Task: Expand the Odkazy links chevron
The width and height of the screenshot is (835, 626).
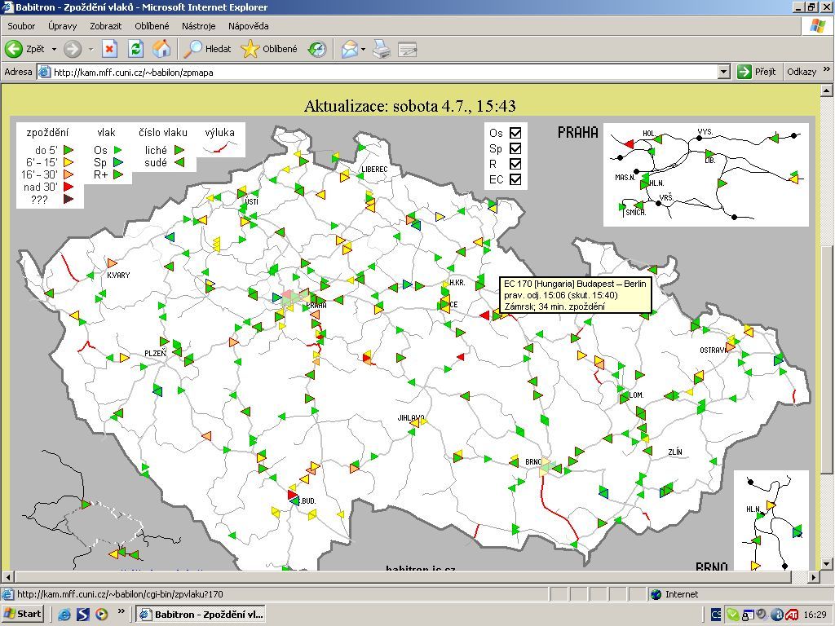Action: (x=827, y=69)
